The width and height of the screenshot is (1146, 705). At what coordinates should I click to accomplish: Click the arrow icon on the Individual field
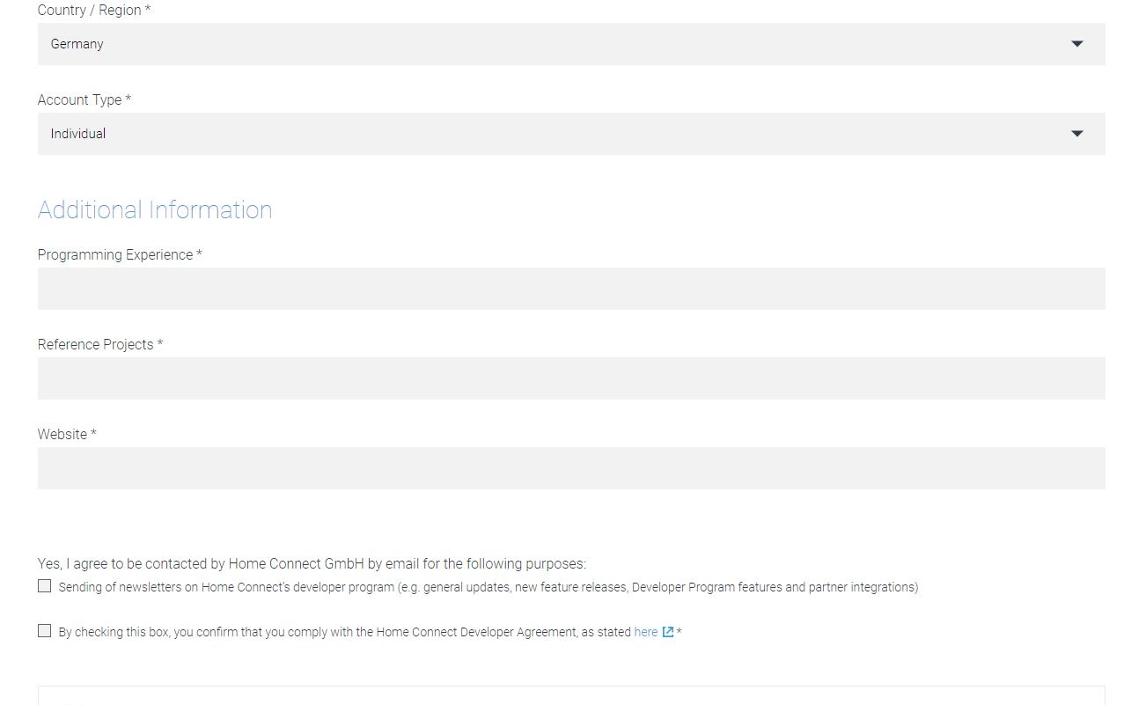1076,134
